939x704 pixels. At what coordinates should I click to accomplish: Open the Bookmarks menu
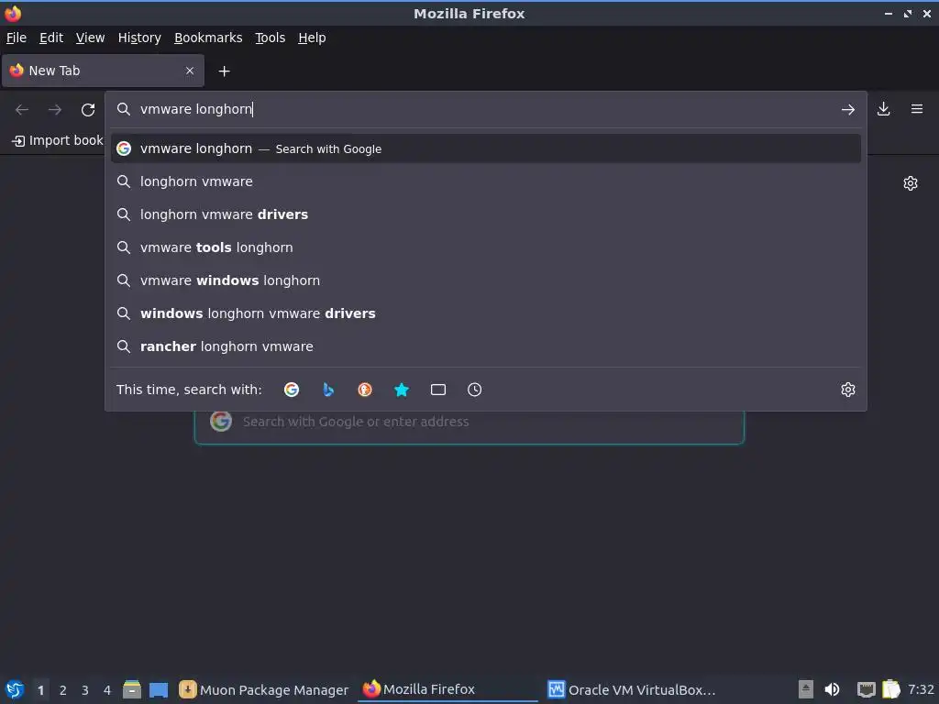tap(208, 38)
